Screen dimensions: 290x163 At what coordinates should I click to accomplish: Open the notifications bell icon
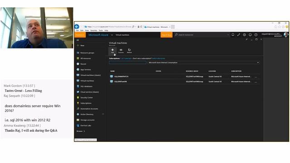[x=233, y=34]
